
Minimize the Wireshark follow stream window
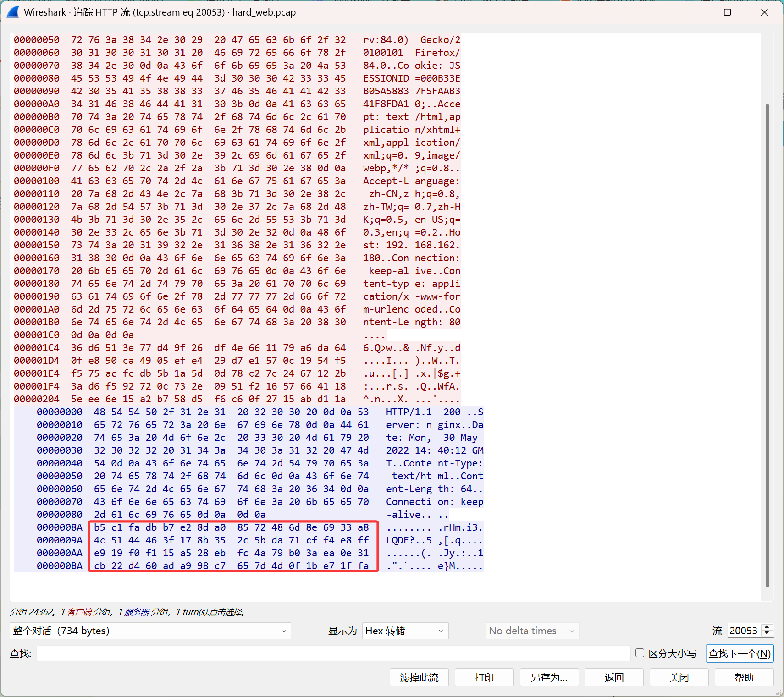pos(690,12)
